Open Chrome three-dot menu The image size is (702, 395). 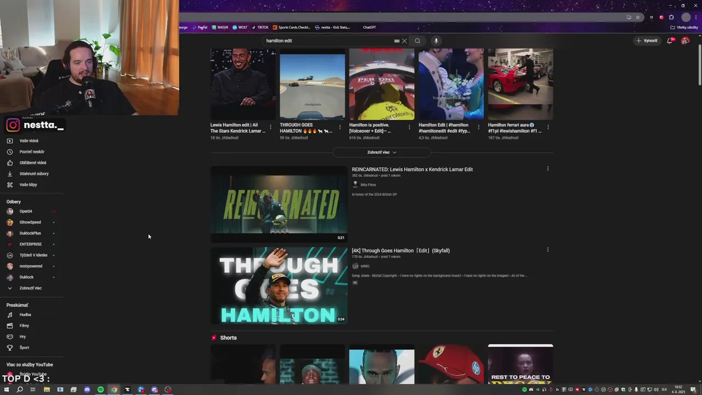[695, 17]
